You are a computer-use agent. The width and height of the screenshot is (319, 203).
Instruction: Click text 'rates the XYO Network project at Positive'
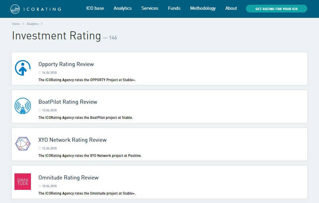point(108,156)
